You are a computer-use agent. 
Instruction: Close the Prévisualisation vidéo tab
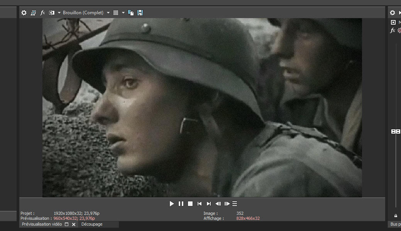point(74,224)
